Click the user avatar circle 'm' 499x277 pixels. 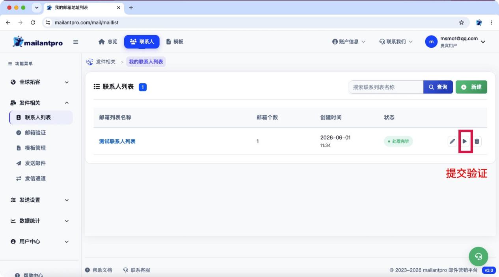pyautogui.click(x=431, y=42)
